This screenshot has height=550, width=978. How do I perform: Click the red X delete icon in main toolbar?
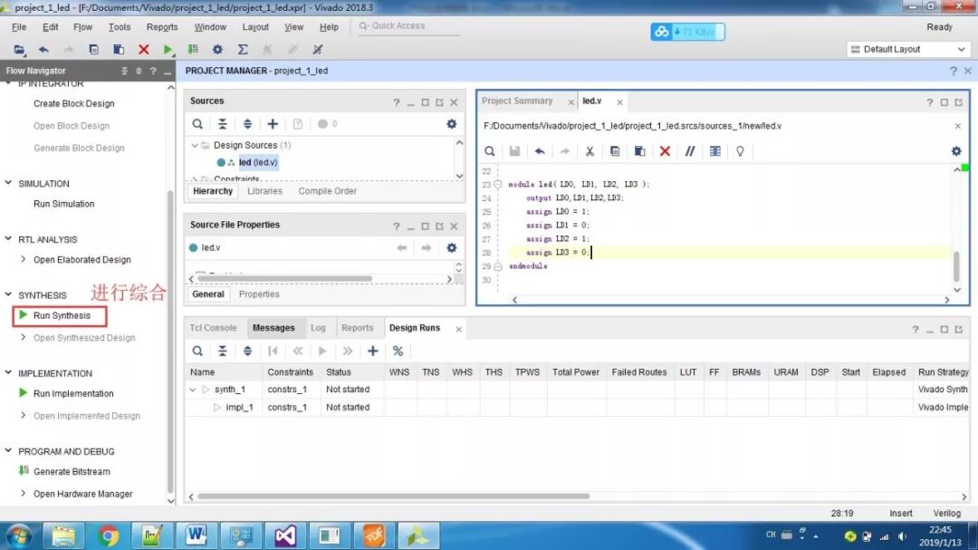pos(143,49)
